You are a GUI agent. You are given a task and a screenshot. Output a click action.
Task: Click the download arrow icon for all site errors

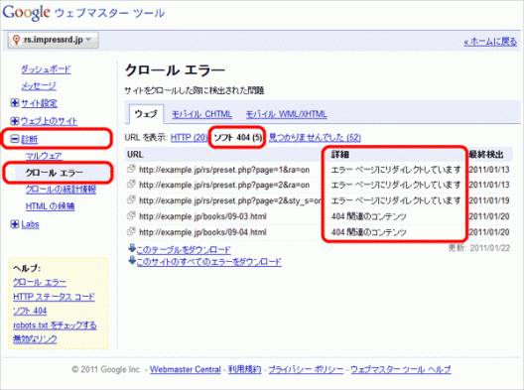[x=132, y=260]
